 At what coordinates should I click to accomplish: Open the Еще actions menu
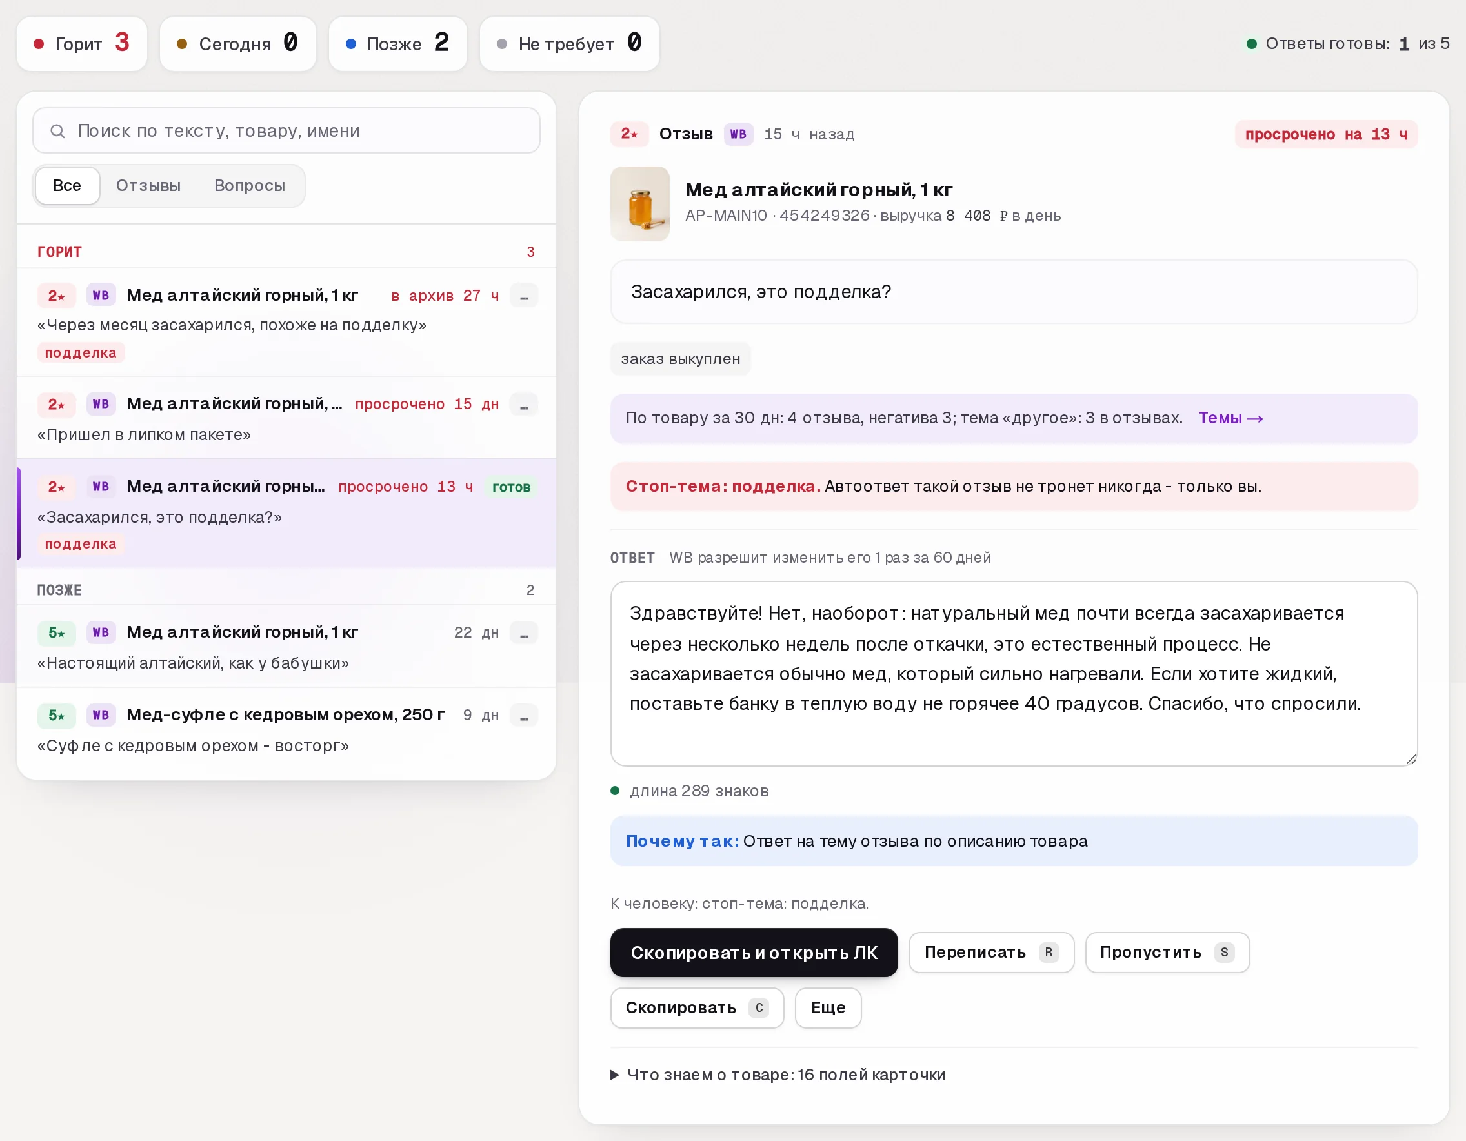pos(828,1008)
